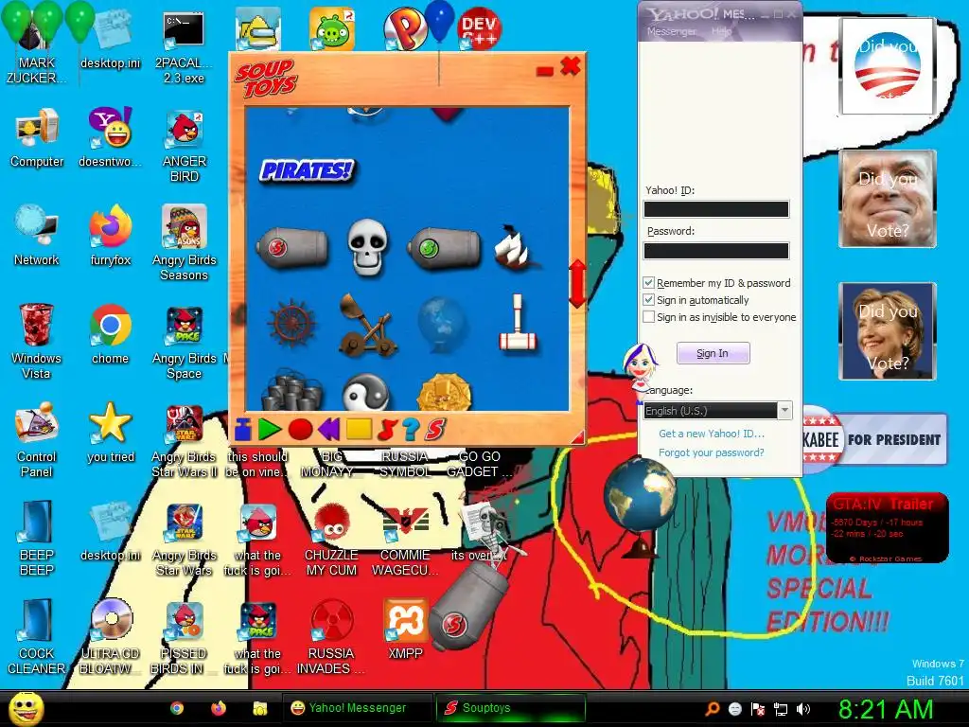
Task: Hit the red record circle in Soup Toys
Action: coord(300,429)
